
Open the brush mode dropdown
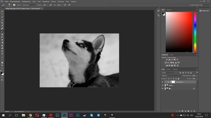pos(29,5)
